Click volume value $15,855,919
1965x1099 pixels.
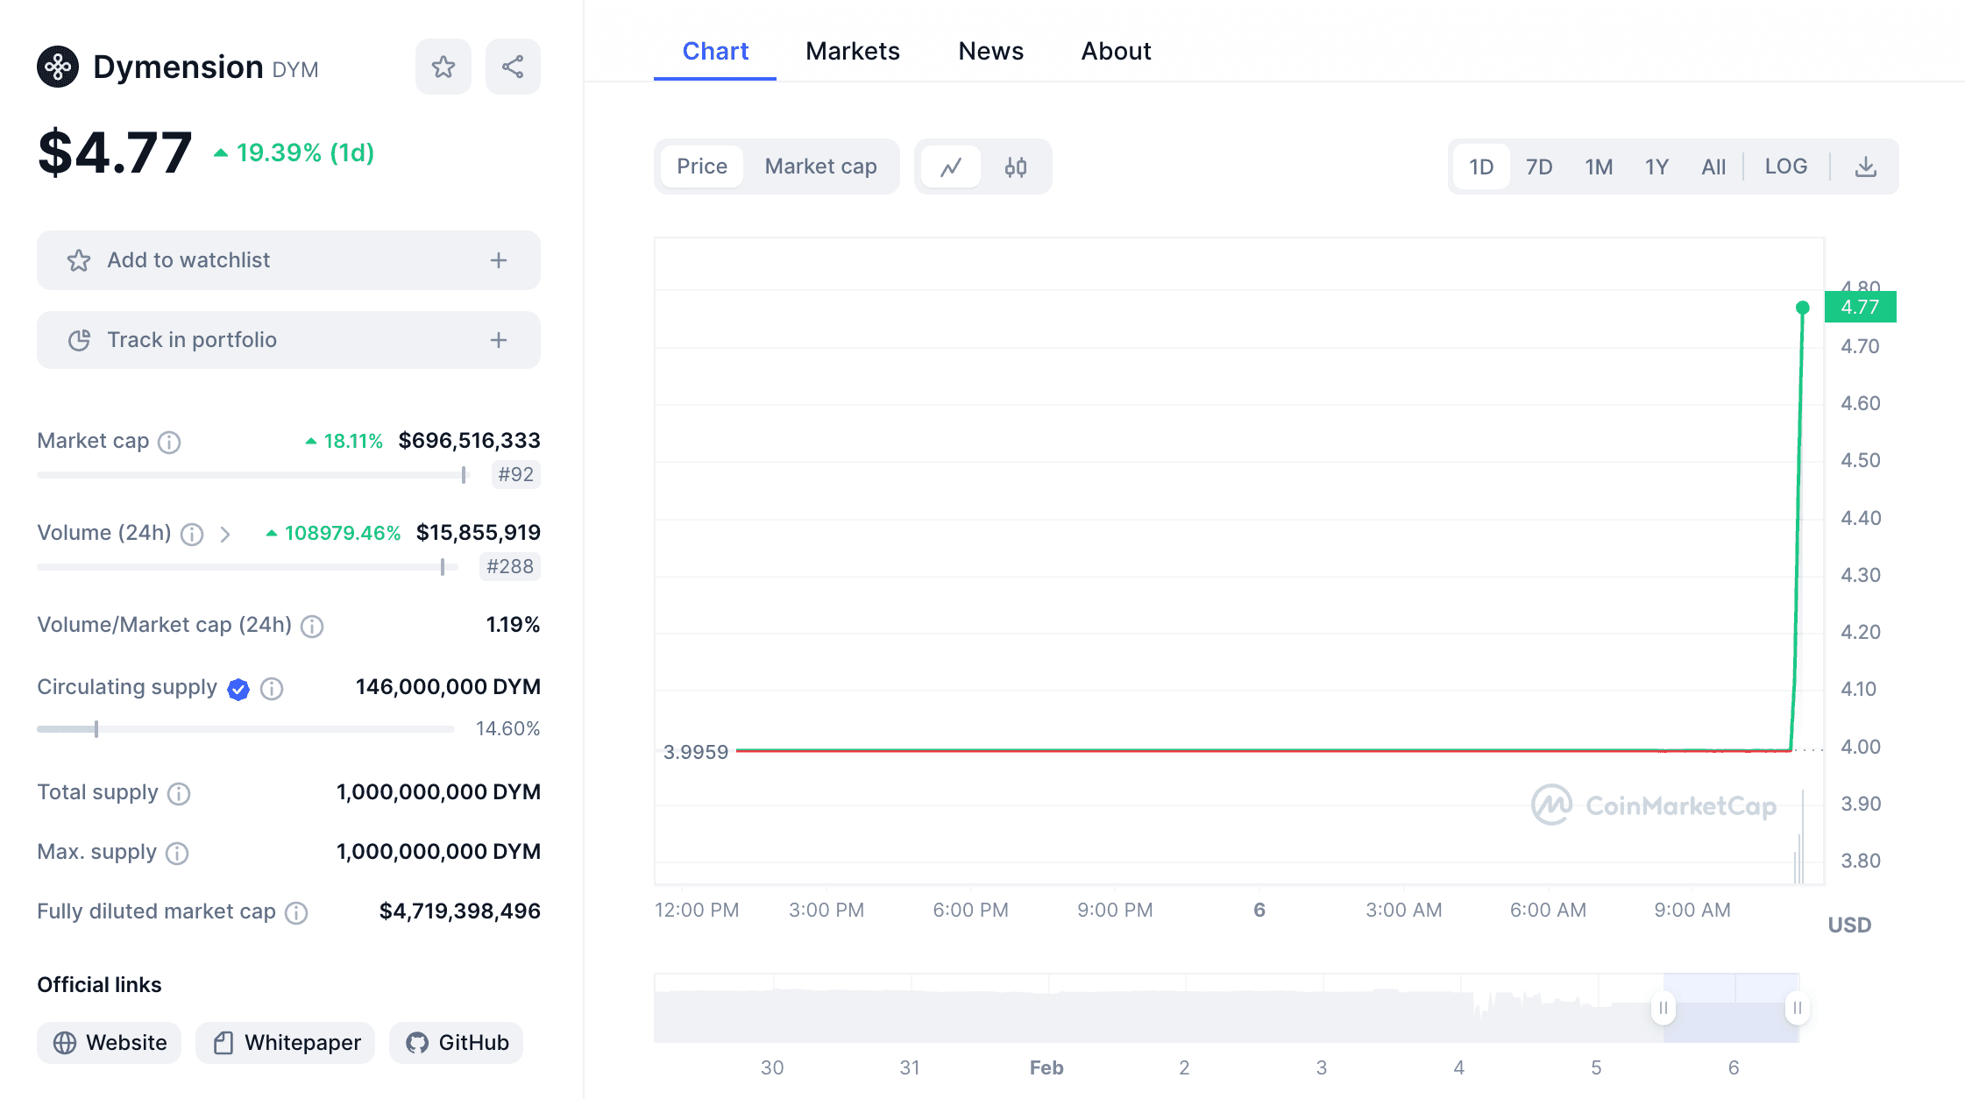tap(478, 533)
